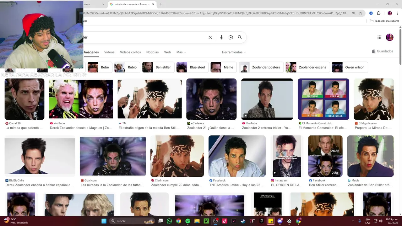This screenshot has width=402, height=226.
Task: Submit search with the magnifier icon
Action: click(x=240, y=37)
